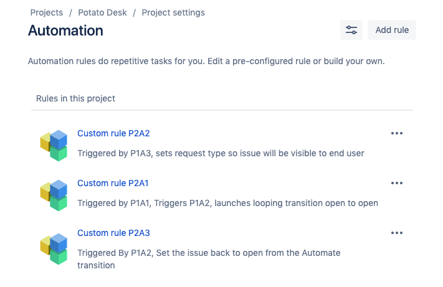This screenshot has width=443, height=287.
Task: Navigate to Potato Desk breadcrumb
Action: [x=103, y=12]
